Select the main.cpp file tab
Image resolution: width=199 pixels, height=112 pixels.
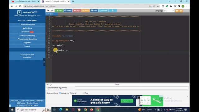[49, 14]
